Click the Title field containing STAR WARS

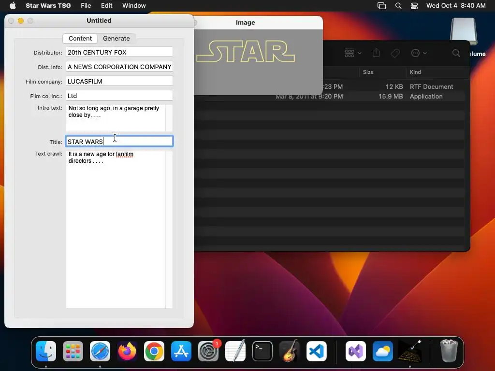(119, 142)
